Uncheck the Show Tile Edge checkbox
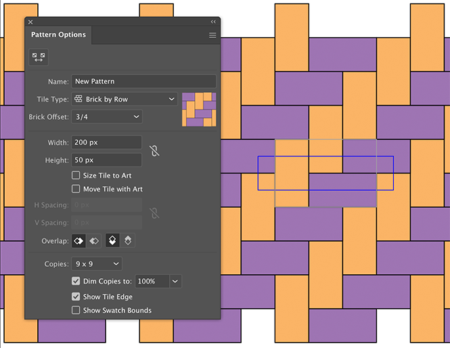The width and height of the screenshot is (450, 348). [x=76, y=297]
